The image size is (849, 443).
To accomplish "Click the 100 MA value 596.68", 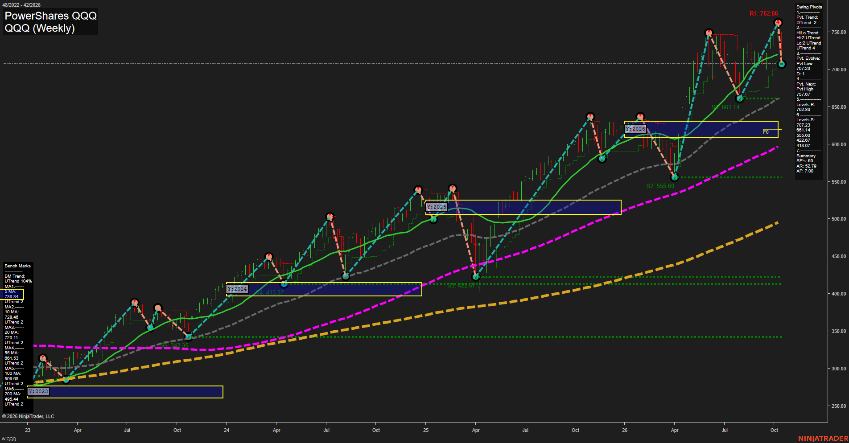I will click(12, 379).
